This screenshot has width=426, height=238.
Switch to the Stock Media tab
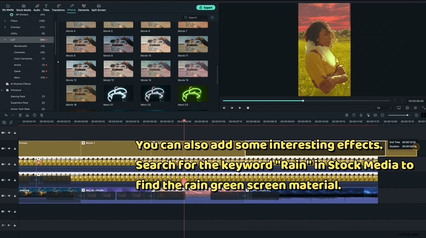[23, 6]
